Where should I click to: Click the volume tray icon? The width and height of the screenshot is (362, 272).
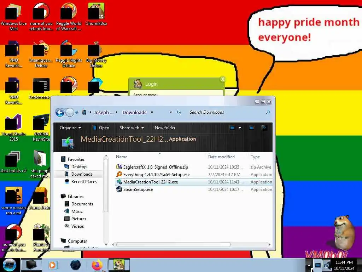(x=326, y=266)
